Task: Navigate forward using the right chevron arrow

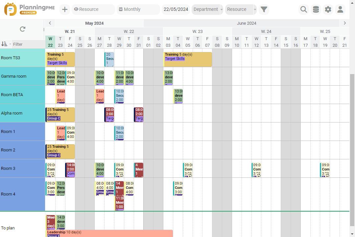Action: [344, 23]
